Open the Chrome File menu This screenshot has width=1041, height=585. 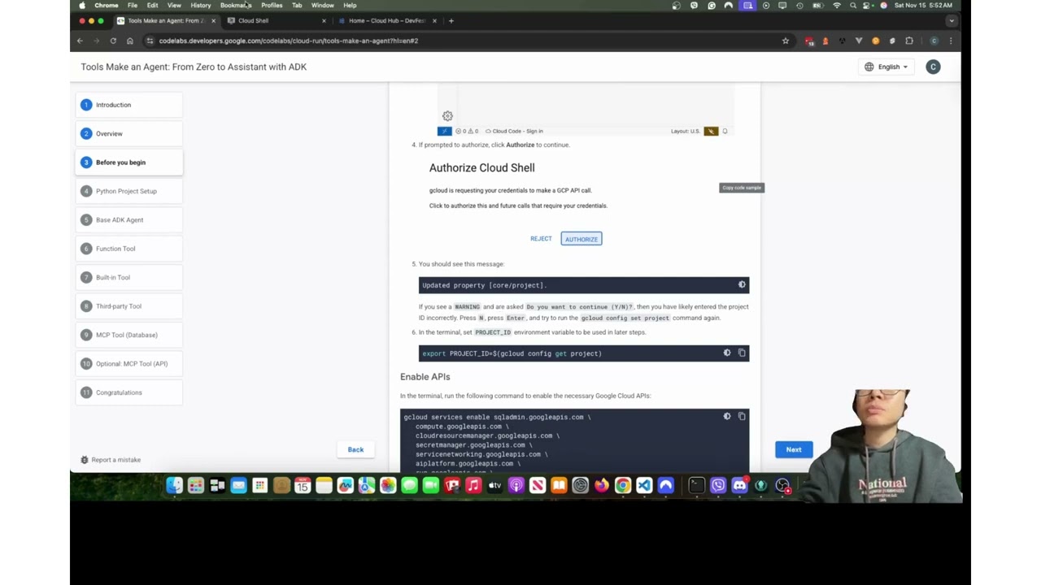coord(132,5)
